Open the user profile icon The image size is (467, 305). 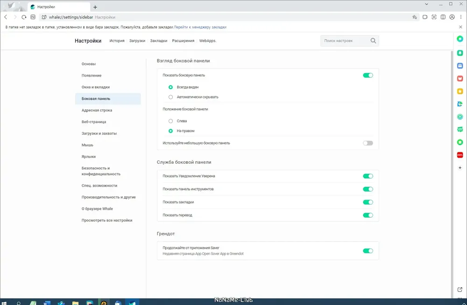[452, 17]
